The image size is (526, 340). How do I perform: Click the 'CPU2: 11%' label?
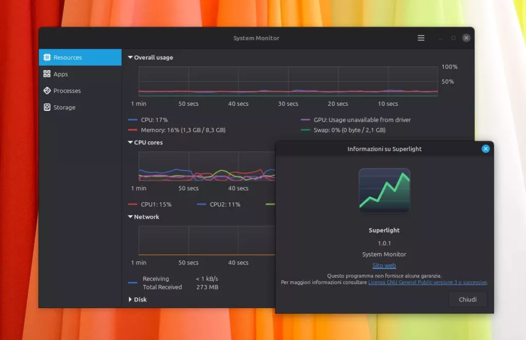pyautogui.click(x=225, y=204)
